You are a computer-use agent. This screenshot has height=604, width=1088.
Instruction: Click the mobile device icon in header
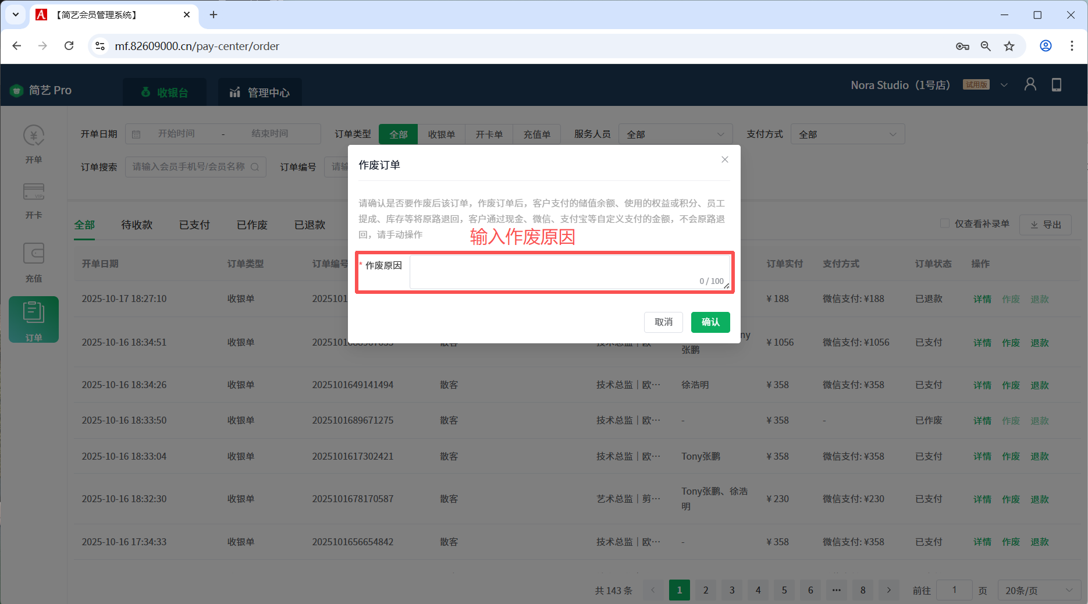point(1057,85)
